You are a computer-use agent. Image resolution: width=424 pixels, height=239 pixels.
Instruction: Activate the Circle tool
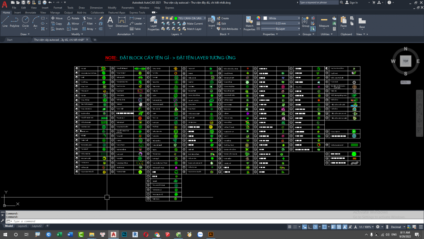25,22
